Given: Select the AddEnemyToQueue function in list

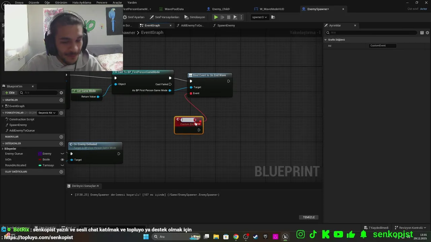Looking at the screenshot, I should pos(22,130).
